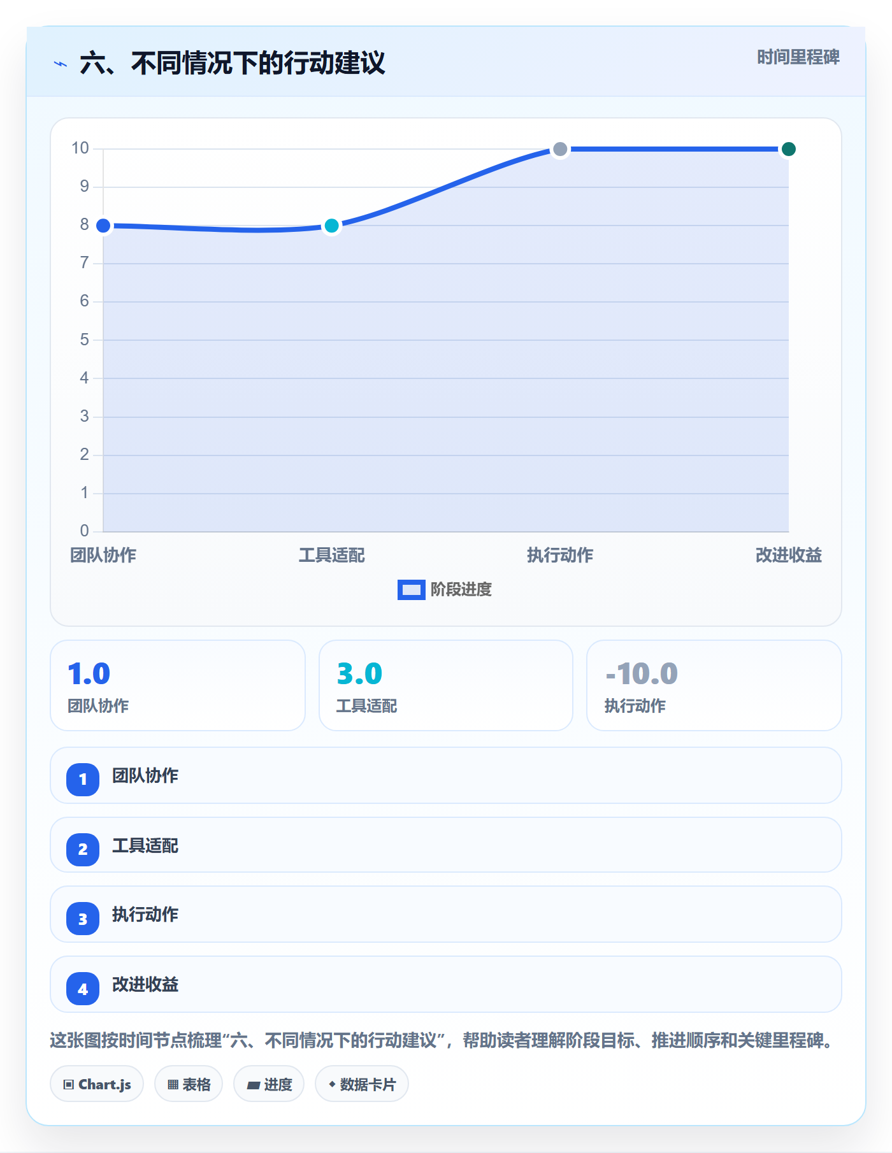This screenshot has height=1153, width=892.
Task: Click the description paragraph starting 这张图按时间节点
Action: [x=443, y=1041]
